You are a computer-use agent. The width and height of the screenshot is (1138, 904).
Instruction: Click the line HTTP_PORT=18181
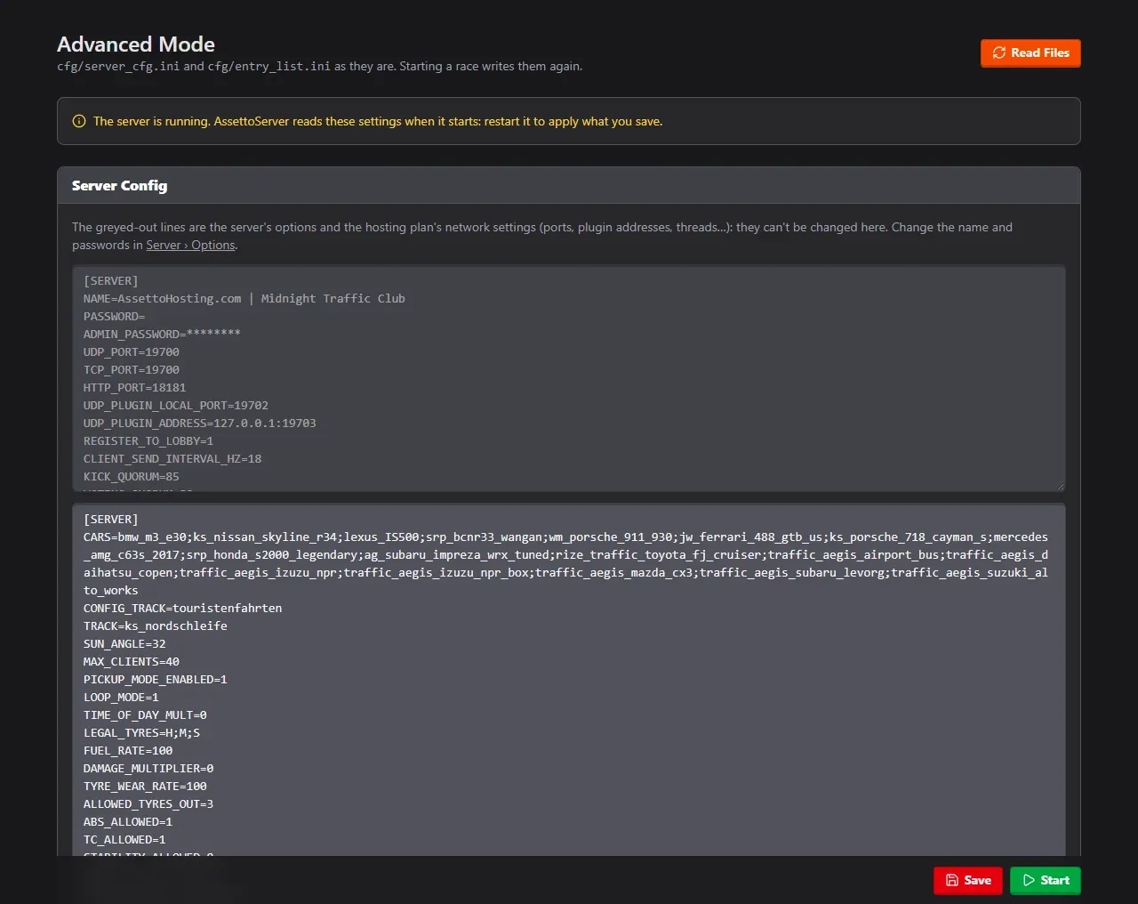point(134,387)
